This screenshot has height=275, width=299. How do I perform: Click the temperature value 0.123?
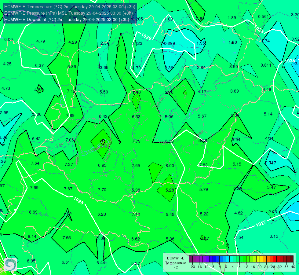click(x=137, y=43)
